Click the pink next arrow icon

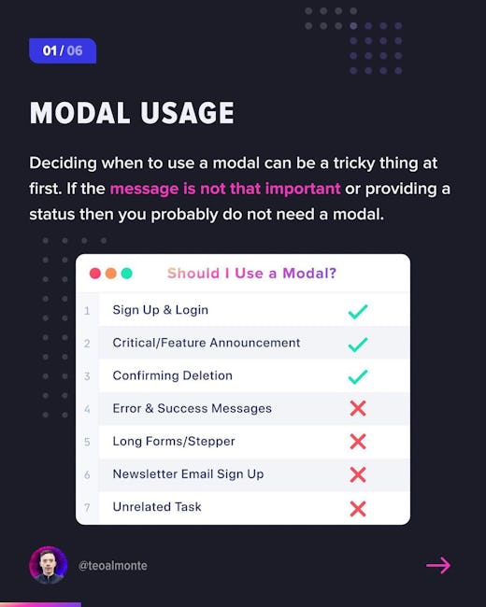(x=438, y=566)
